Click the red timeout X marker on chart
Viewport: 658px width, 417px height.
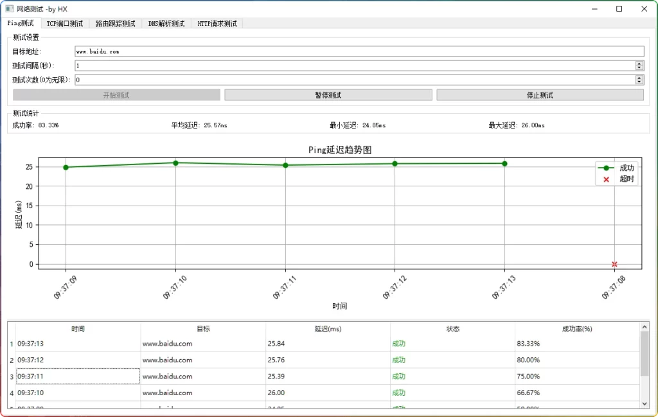coord(614,264)
